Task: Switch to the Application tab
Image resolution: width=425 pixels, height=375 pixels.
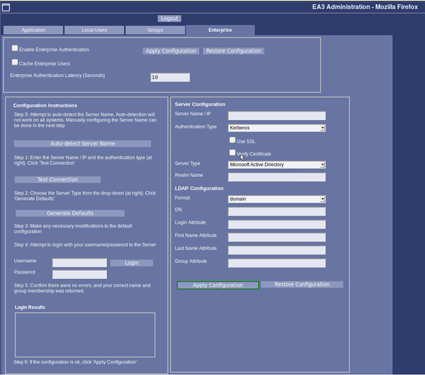Action: tap(33, 30)
